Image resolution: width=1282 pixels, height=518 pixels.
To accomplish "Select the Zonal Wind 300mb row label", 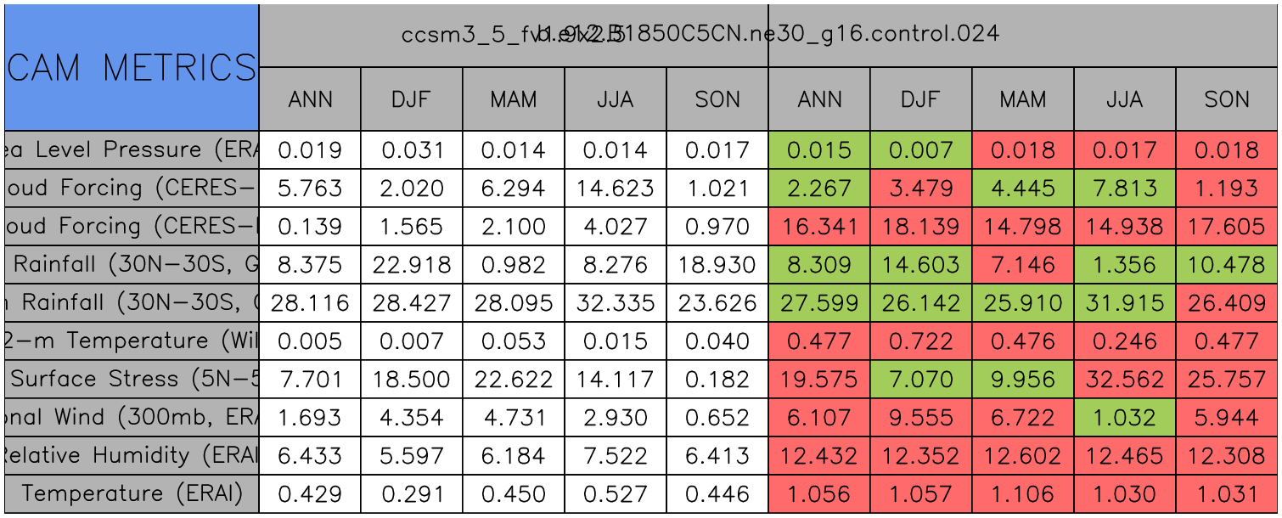I will click(x=132, y=417).
